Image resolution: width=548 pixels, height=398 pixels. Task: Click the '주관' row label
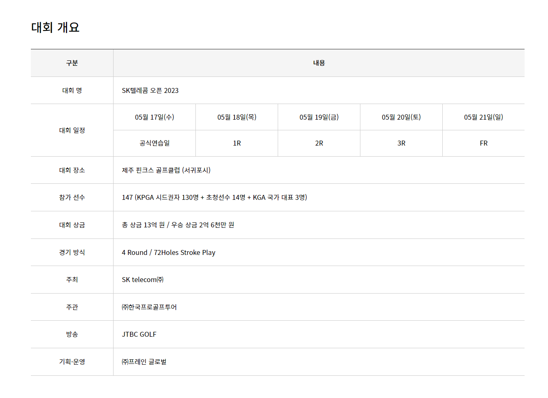tap(72, 307)
